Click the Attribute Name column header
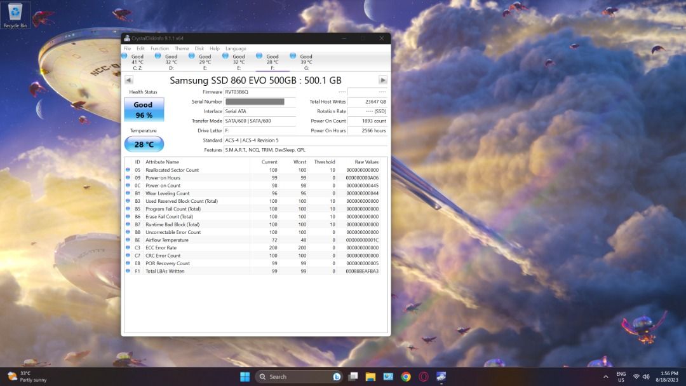This screenshot has height=386, width=686. coord(162,162)
